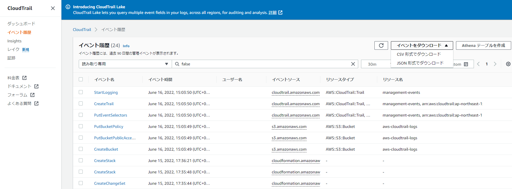Image resolution: width=512 pixels, height=189 pixels.
Task: Click cloudtrail.amazonaws.com in the StartLogging row
Action: pyautogui.click(x=296, y=92)
